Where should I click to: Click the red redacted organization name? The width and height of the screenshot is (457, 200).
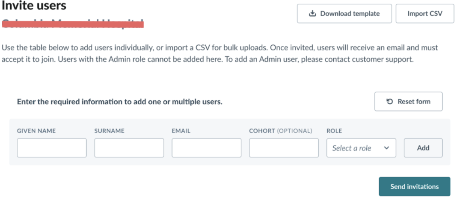point(73,23)
